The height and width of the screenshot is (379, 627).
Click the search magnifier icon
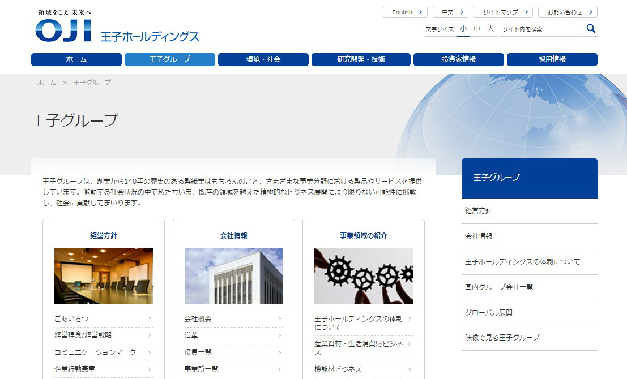click(591, 28)
